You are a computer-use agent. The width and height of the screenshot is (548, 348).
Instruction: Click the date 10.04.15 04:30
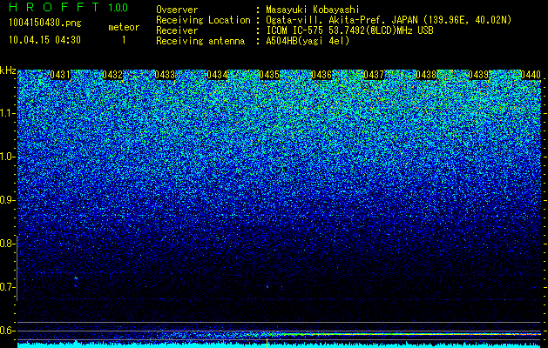44,40
